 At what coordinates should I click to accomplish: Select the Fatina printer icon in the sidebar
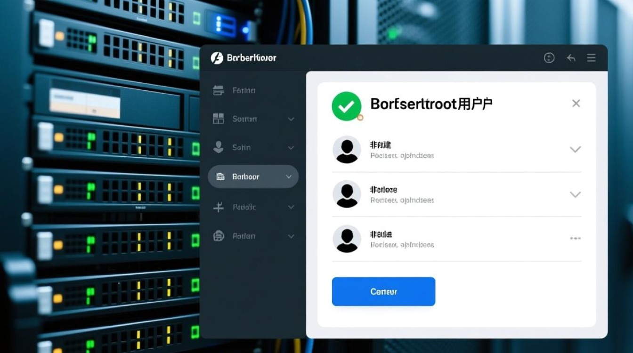point(219,90)
